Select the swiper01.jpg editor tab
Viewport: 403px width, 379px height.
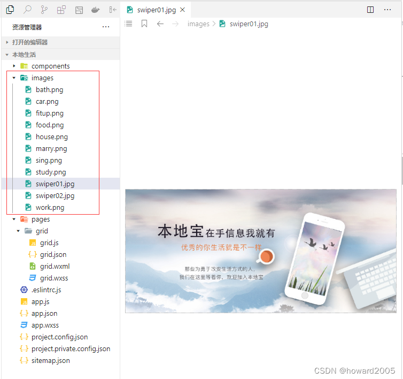click(x=156, y=10)
